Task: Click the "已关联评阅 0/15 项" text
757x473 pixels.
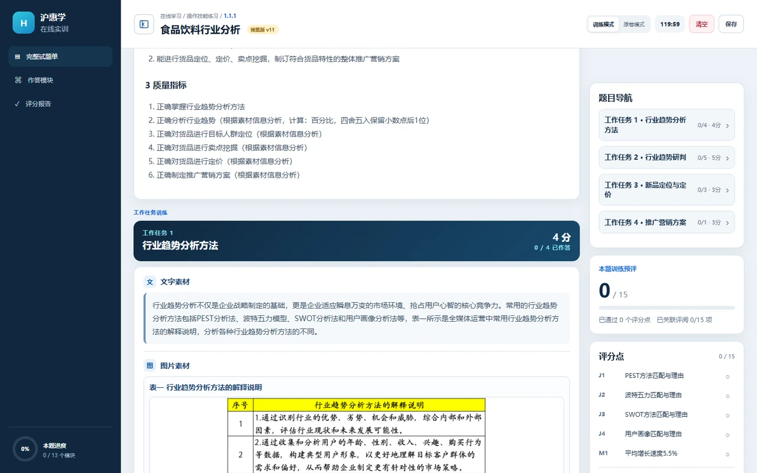Action: click(x=684, y=320)
